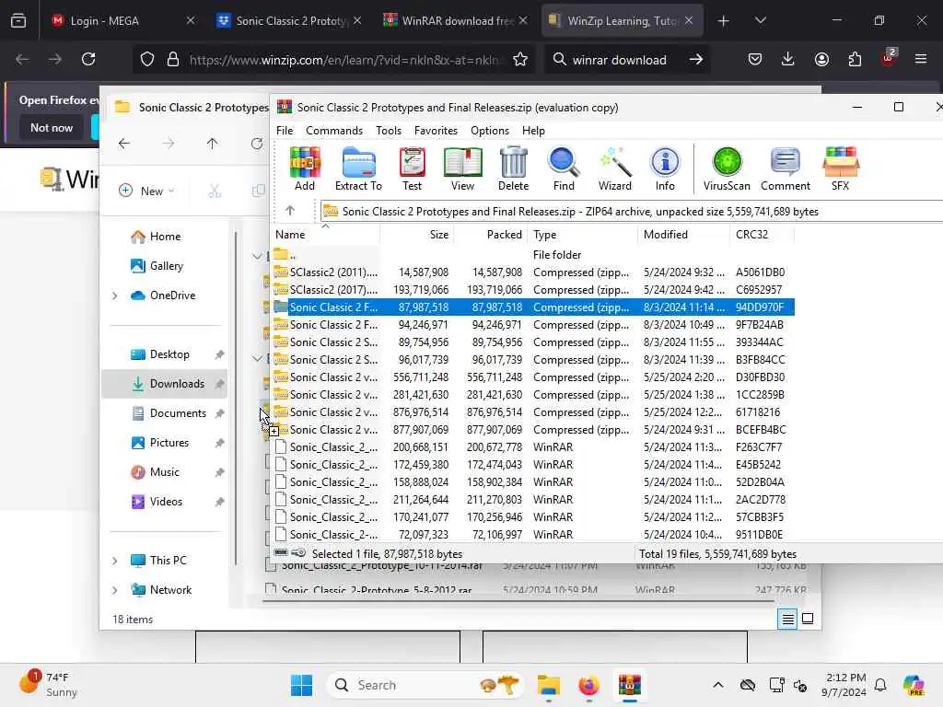
Task: Open the Options menu
Action: click(x=490, y=131)
